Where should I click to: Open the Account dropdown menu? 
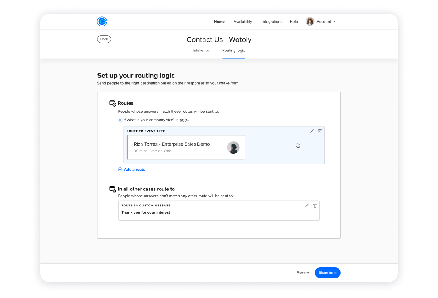pyautogui.click(x=320, y=22)
